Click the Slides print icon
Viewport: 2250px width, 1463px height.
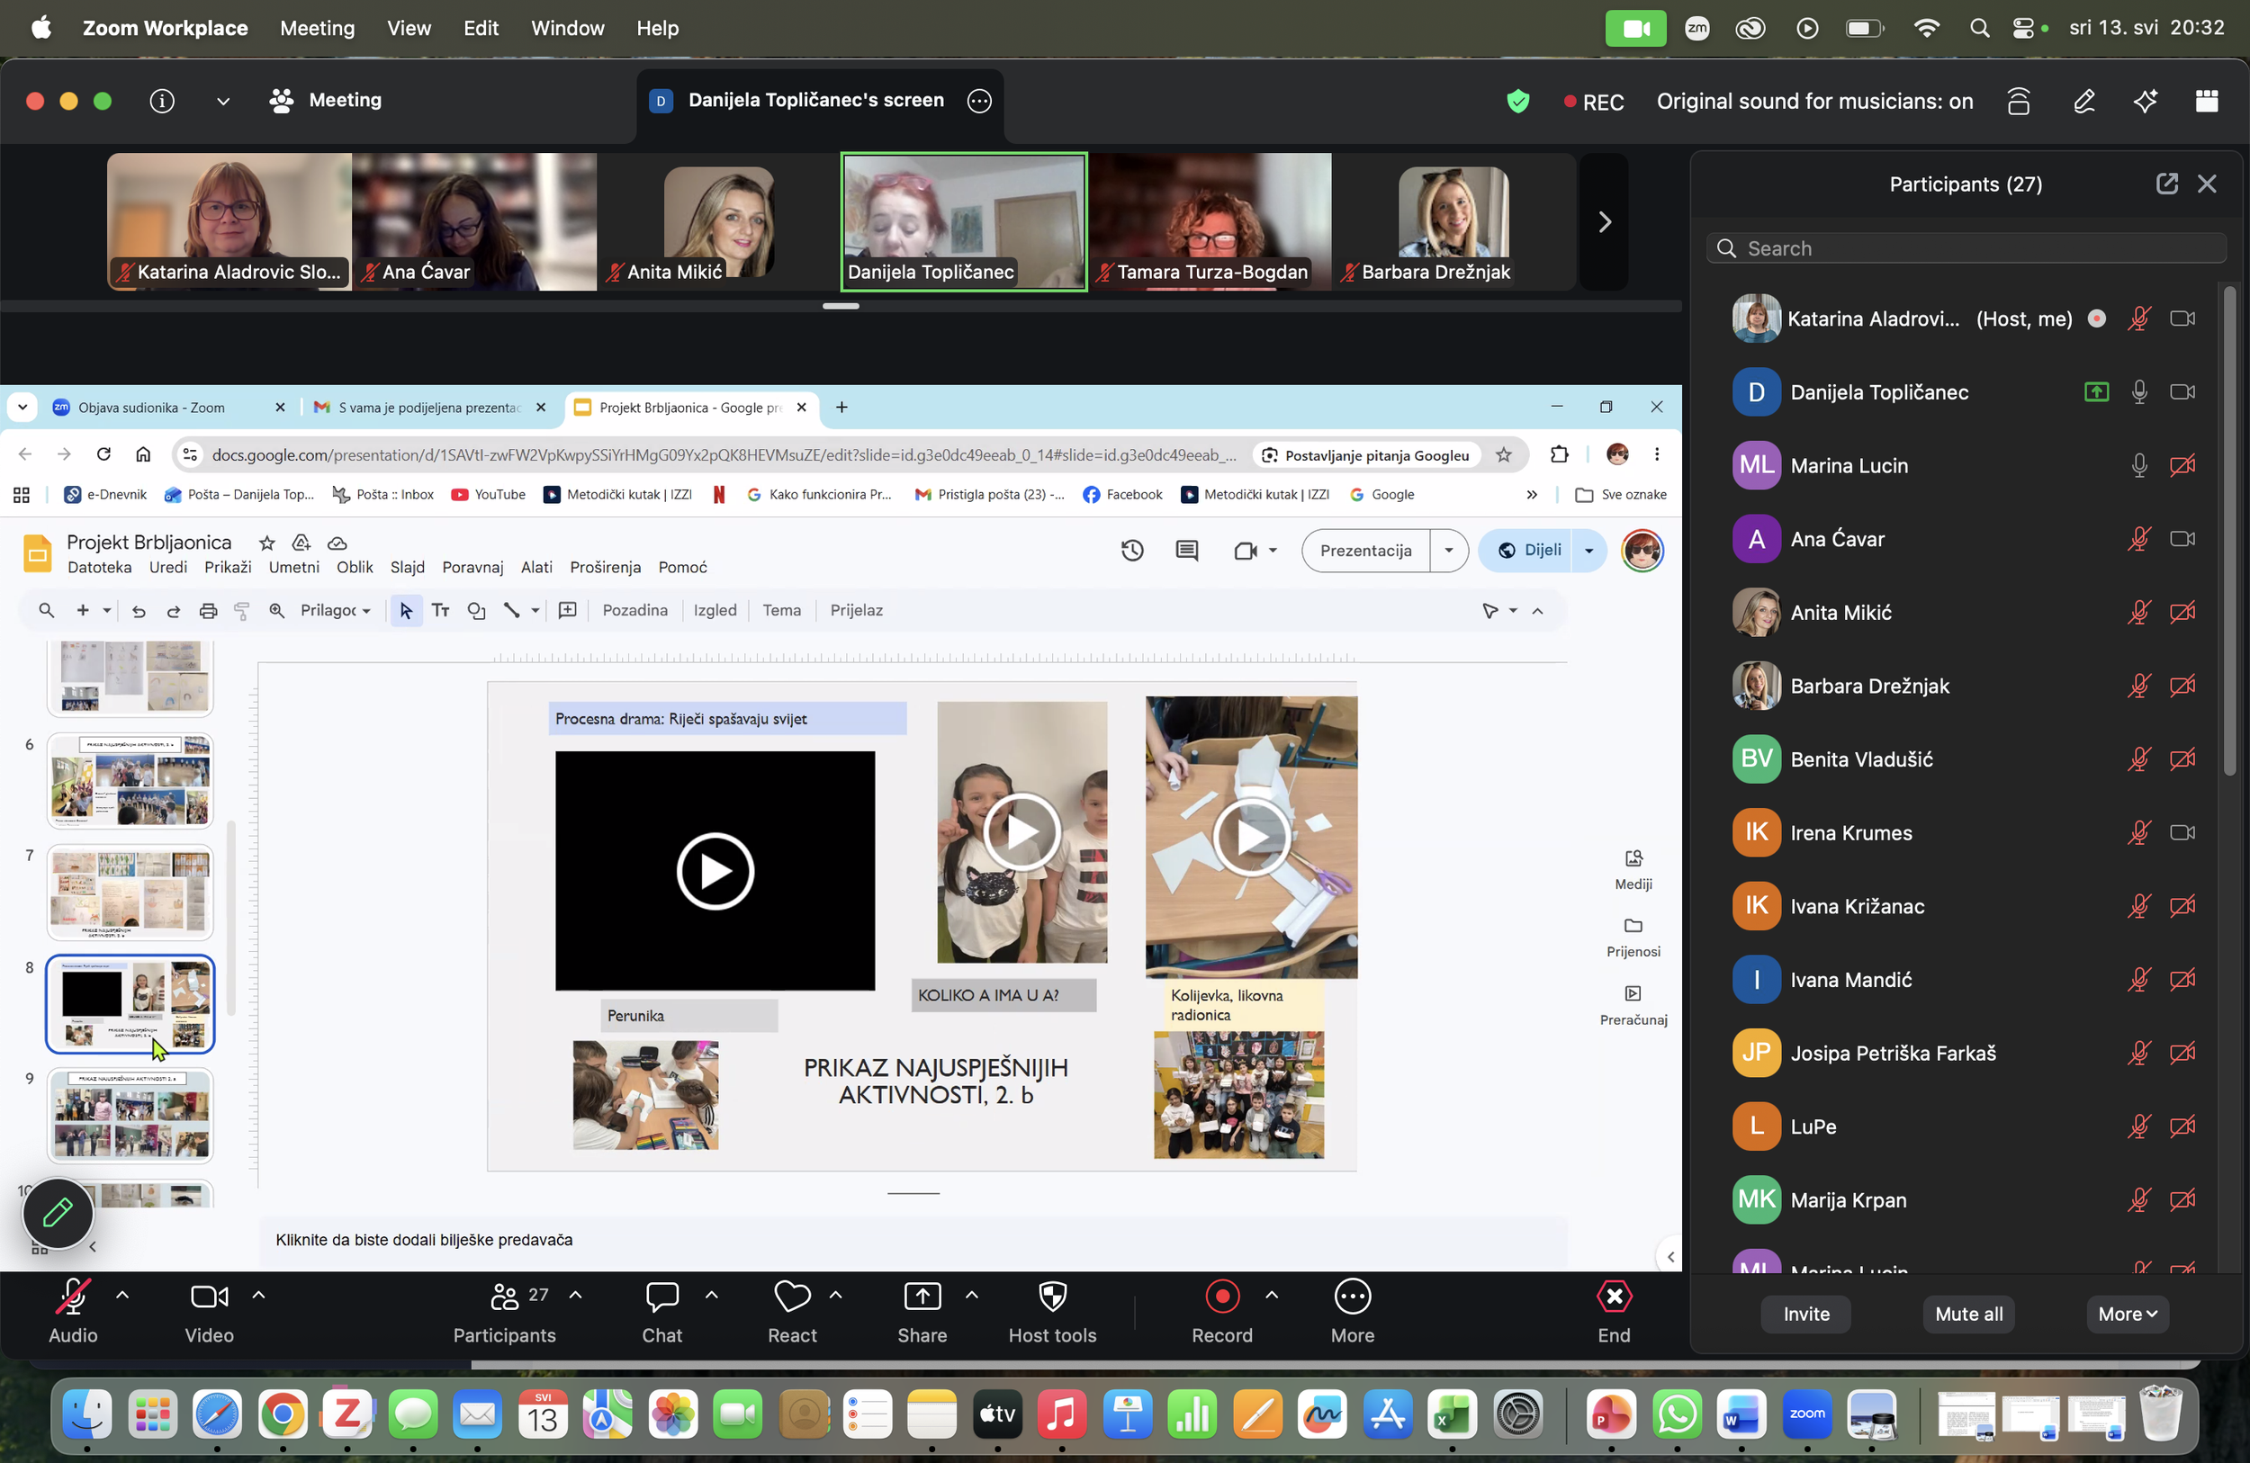coord(208,611)
